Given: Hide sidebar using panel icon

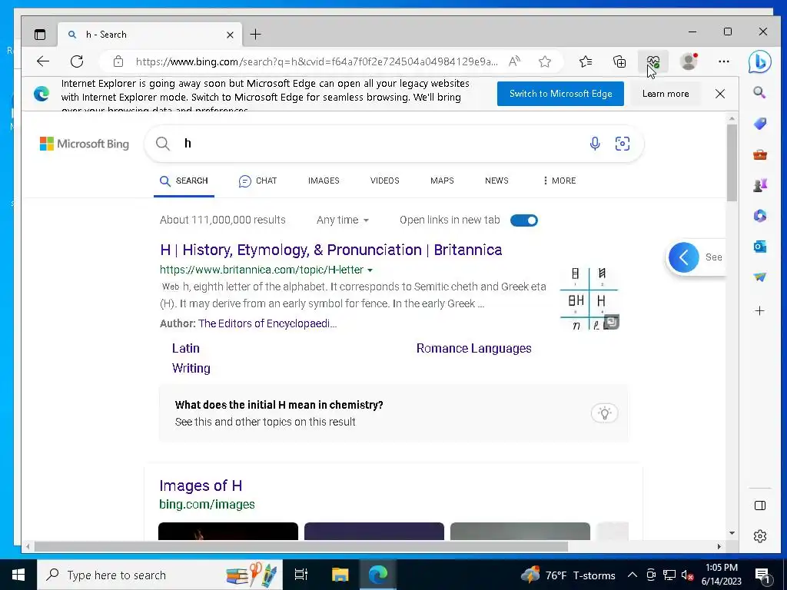Looking at the screenshot, I should point(760,505).
